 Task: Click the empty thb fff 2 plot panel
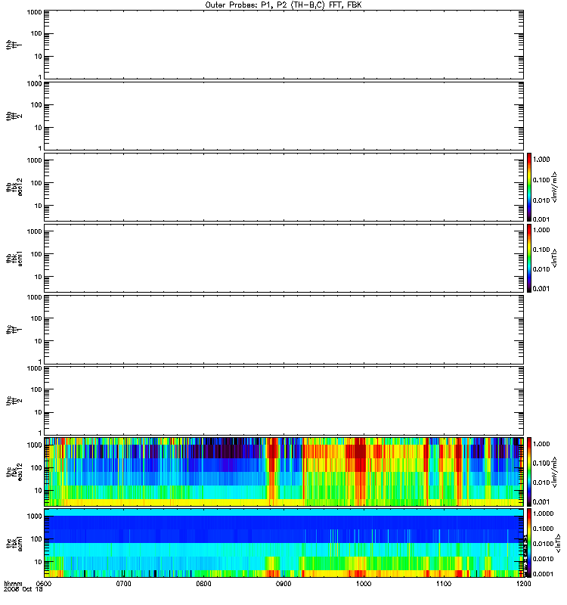click(x=284, y=116)
